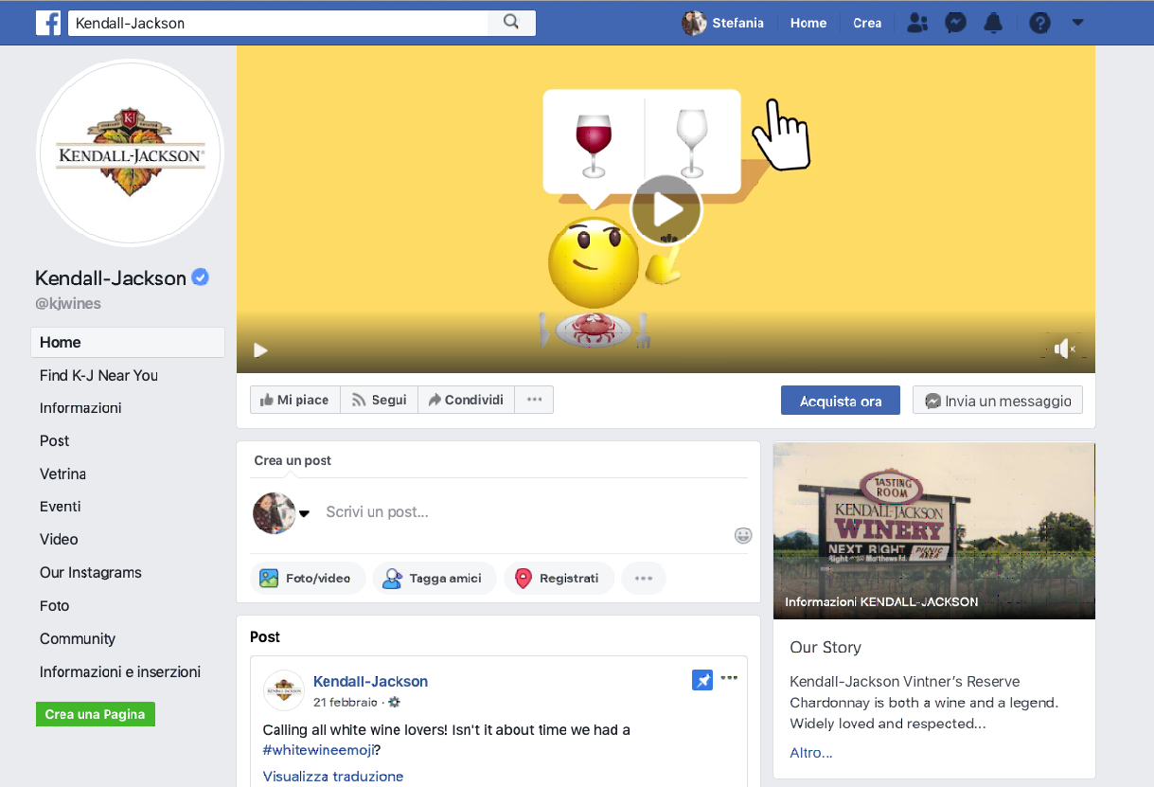Select Home in the page sidebar

tap(128, 343)
